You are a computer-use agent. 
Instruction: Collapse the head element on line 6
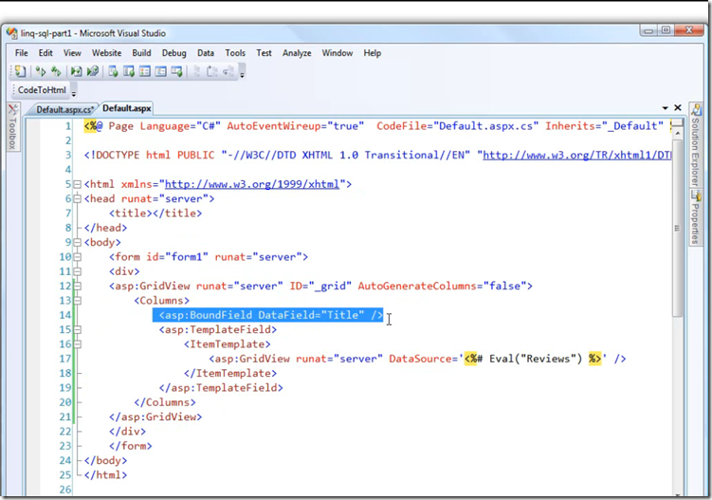point(77,198)
